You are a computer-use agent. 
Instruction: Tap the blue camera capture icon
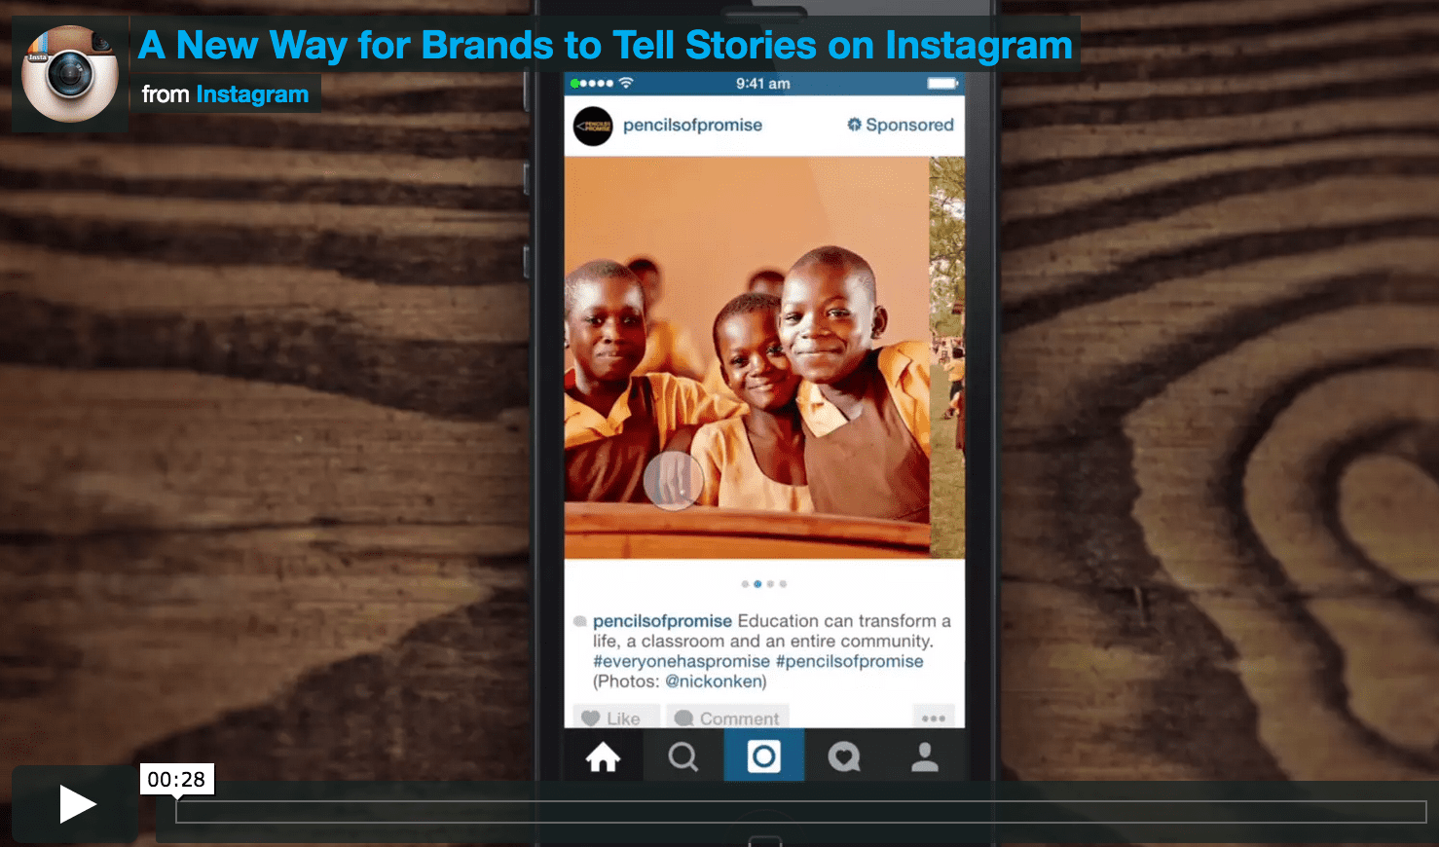tap(764, 755)
